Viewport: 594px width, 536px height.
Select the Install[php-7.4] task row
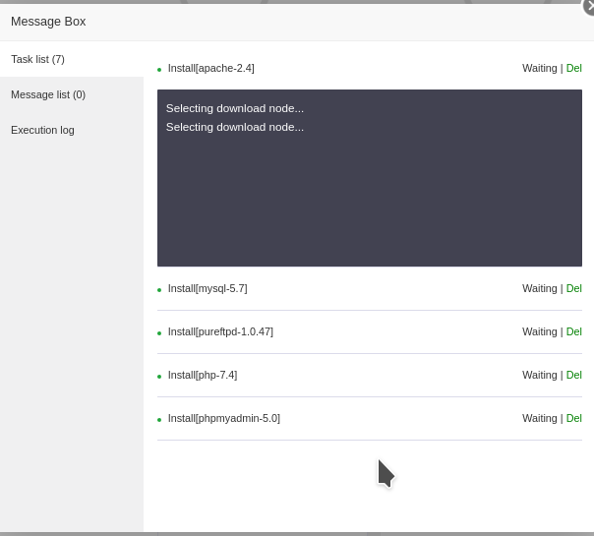[370, 375]
